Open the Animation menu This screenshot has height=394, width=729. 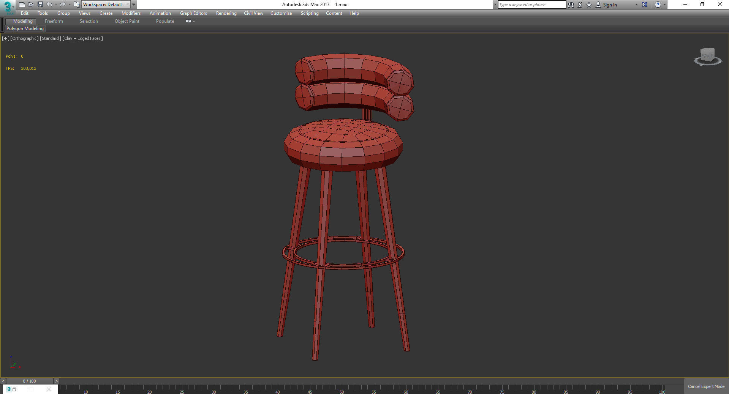(160, 13)
